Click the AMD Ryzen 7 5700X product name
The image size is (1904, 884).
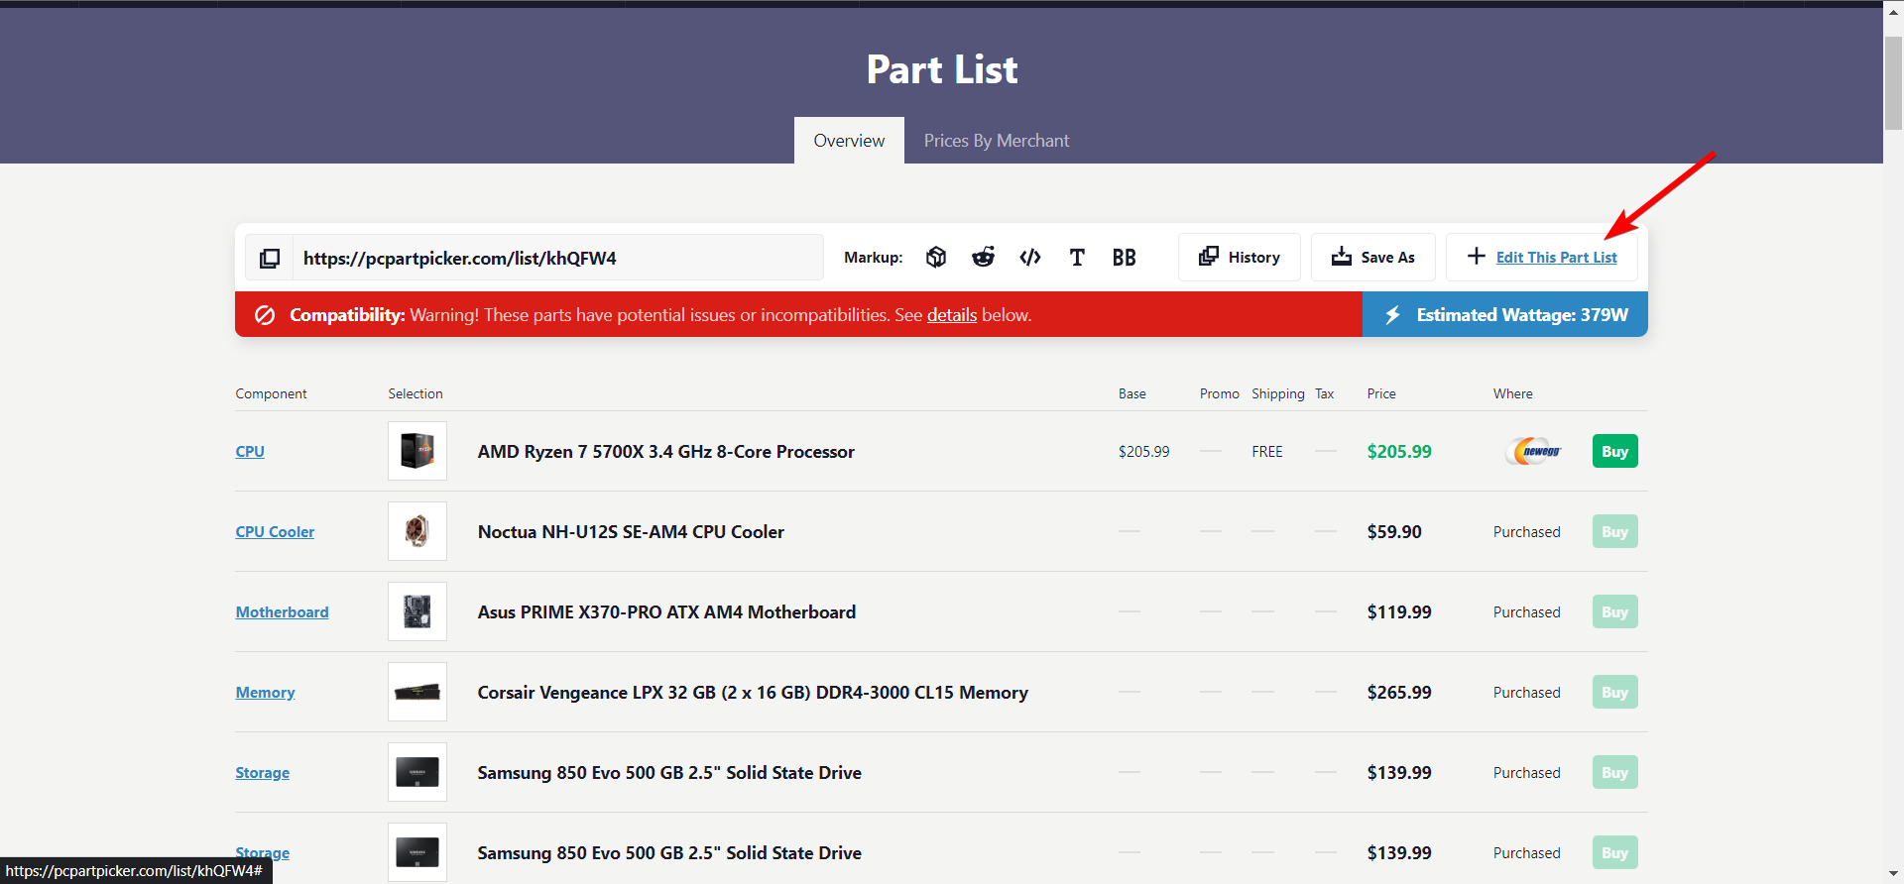(665, 452)
